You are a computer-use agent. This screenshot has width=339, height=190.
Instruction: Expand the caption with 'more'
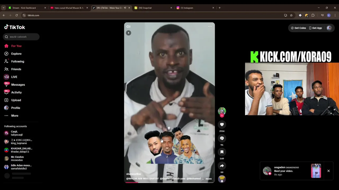click(209, 179)
